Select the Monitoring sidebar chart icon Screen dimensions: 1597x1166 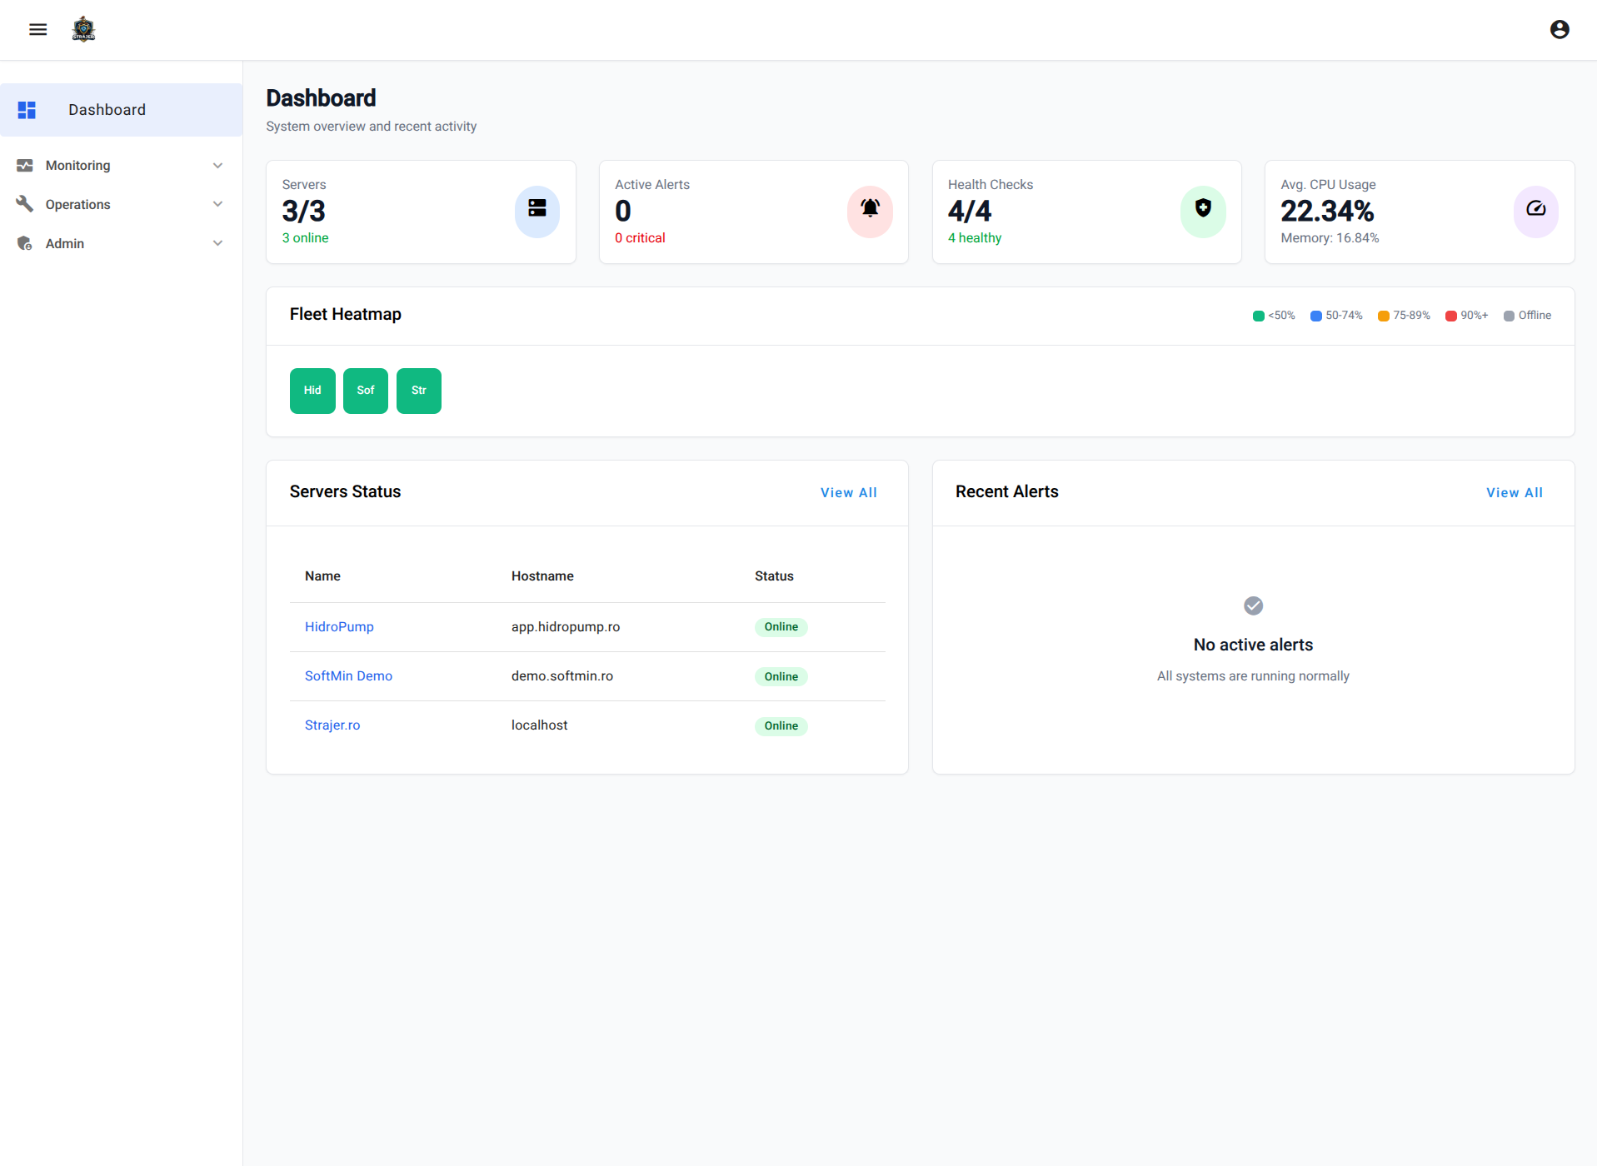coord(25,165)
